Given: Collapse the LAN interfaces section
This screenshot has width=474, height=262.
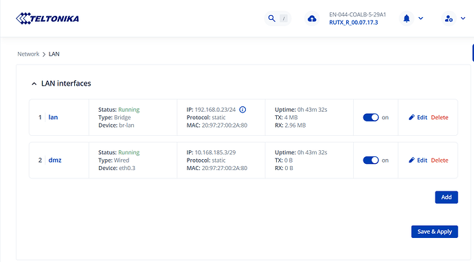Looking at the screenshot, I should point(34,84).
